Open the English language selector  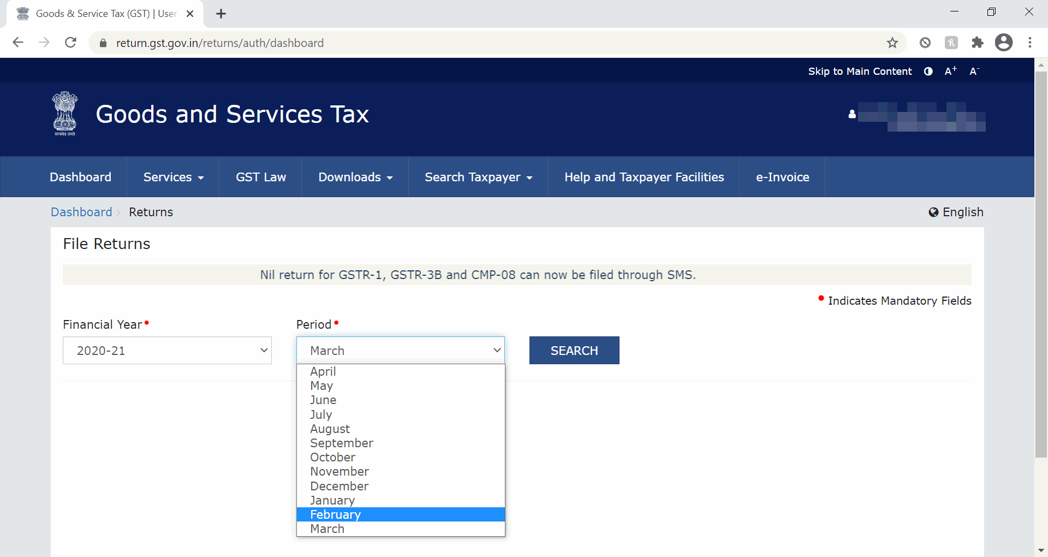(956, 212)
